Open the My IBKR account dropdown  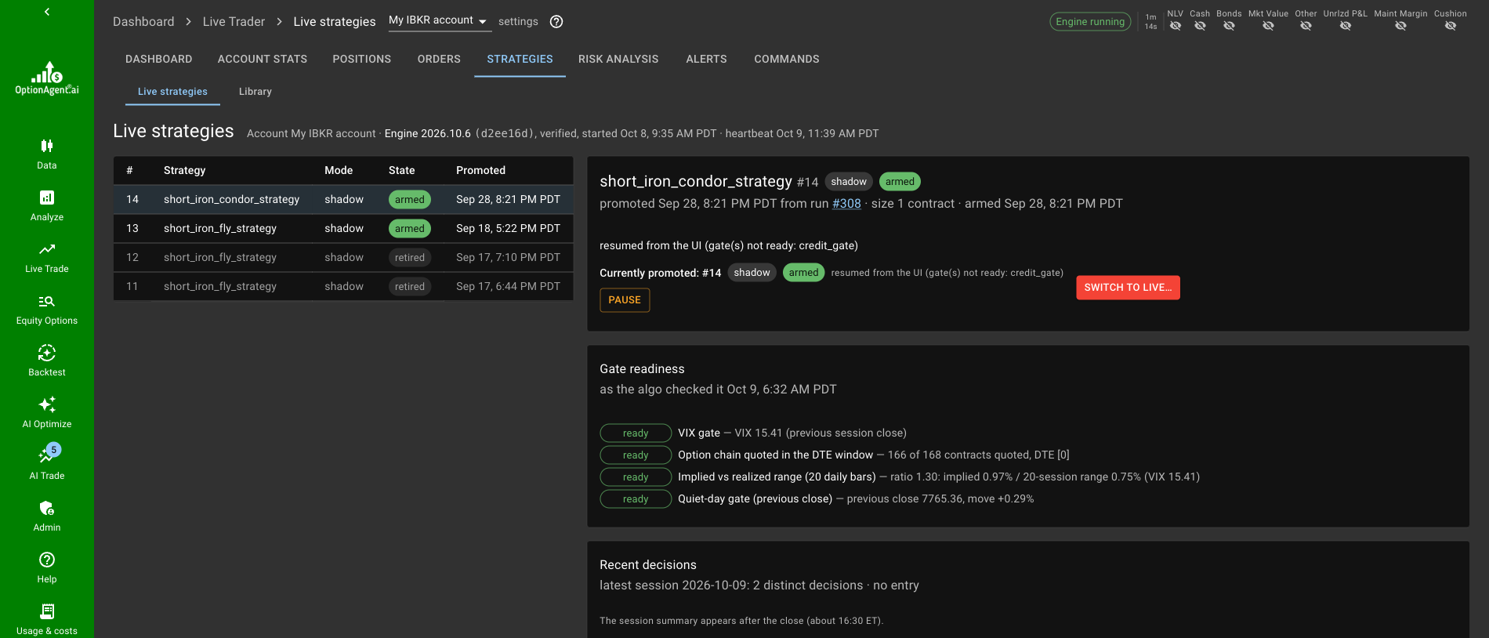click(440, 20)
